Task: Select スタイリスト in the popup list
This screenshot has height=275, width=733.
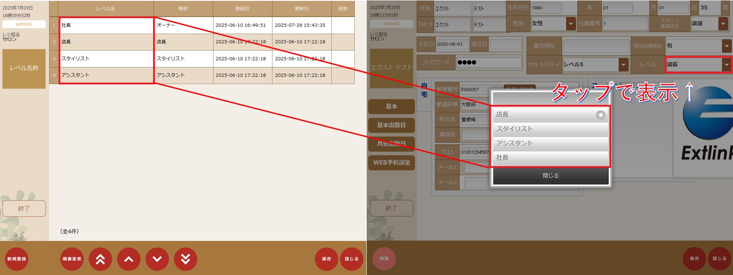Action: coord(551,129)
